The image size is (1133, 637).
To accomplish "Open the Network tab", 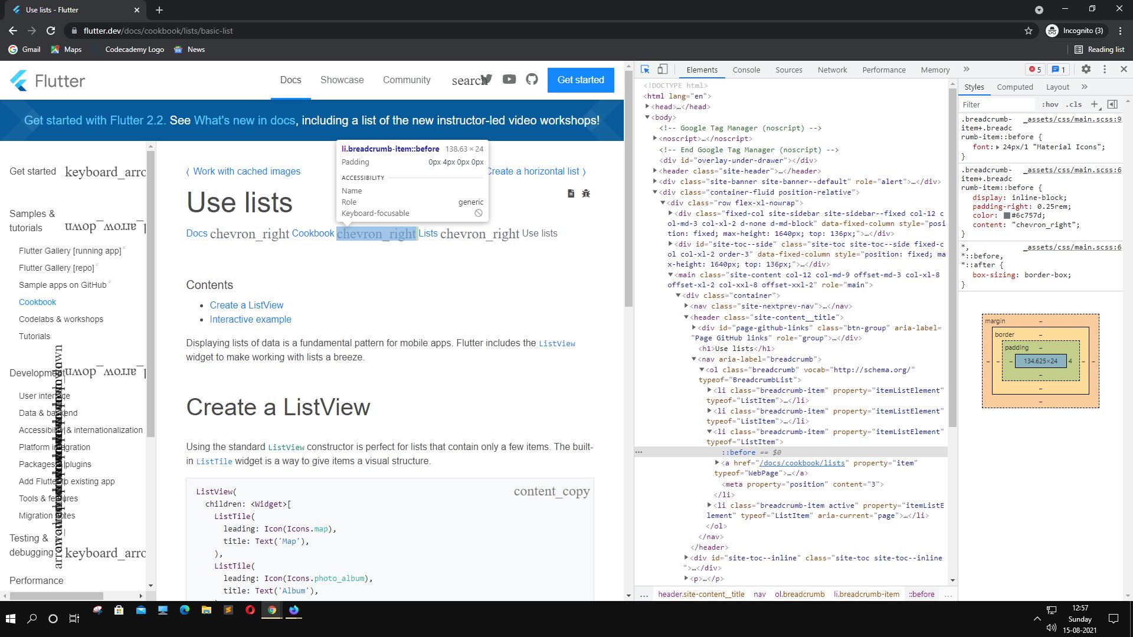I will click(x=832, y=70).
